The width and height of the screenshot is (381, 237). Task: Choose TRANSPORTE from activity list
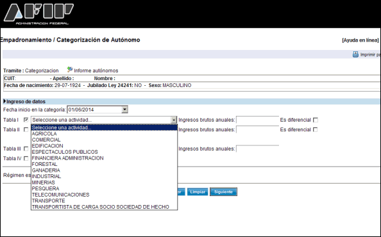coord(105,200)
